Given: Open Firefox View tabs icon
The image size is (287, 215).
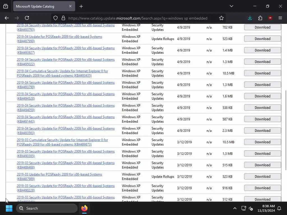Looking at the screenshot, I should [6, 6].
